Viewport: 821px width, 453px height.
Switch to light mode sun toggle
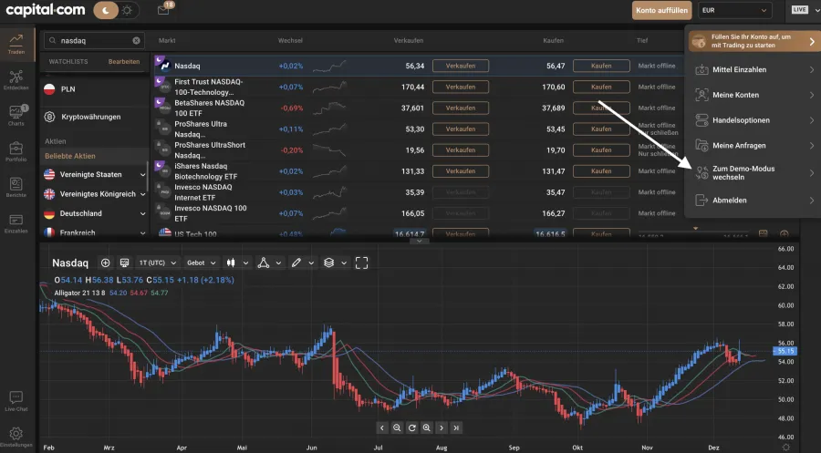pyautogui.click(x=127, y=10)
